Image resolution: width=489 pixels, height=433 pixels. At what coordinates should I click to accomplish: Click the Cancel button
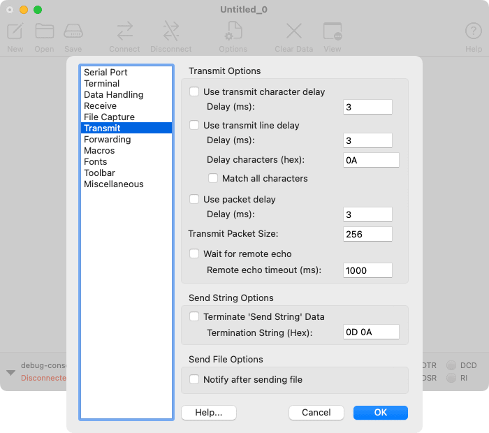point(316,413)
